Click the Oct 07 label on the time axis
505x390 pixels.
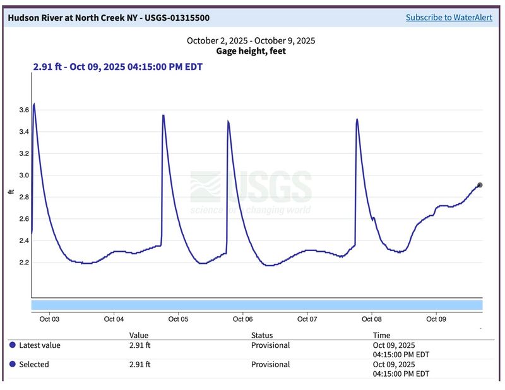(307, 319)
